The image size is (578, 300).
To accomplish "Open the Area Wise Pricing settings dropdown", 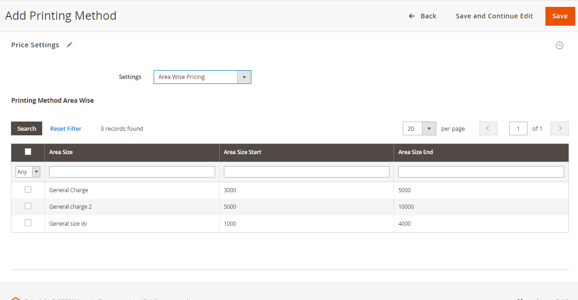I will tap(202, 77).
